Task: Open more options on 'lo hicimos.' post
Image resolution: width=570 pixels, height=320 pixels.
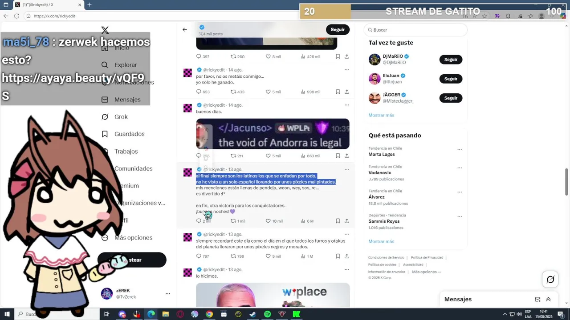Action: coord(346,269)
